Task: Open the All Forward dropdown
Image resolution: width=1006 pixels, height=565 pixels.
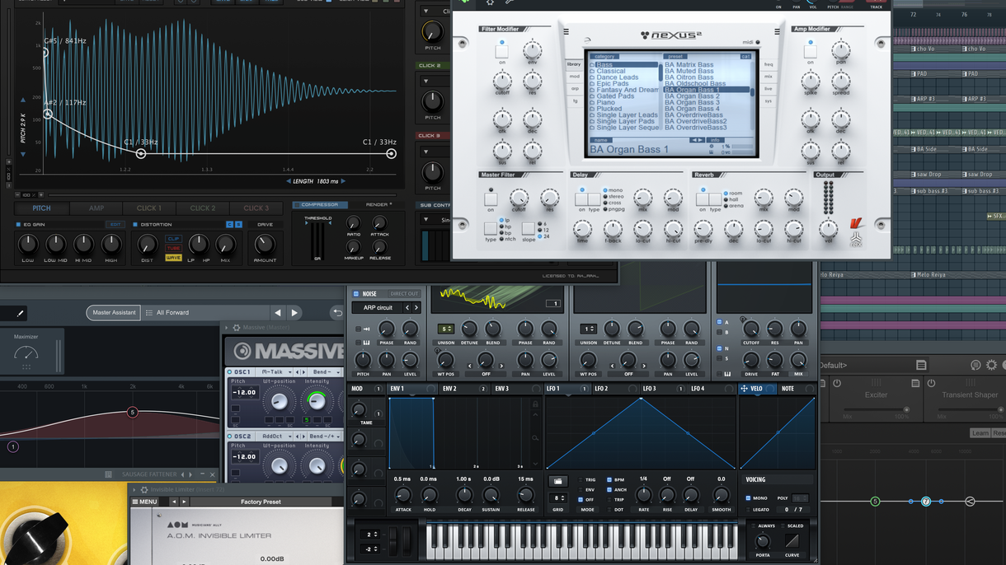Action: pyautogui.click(x=206, y=313)
